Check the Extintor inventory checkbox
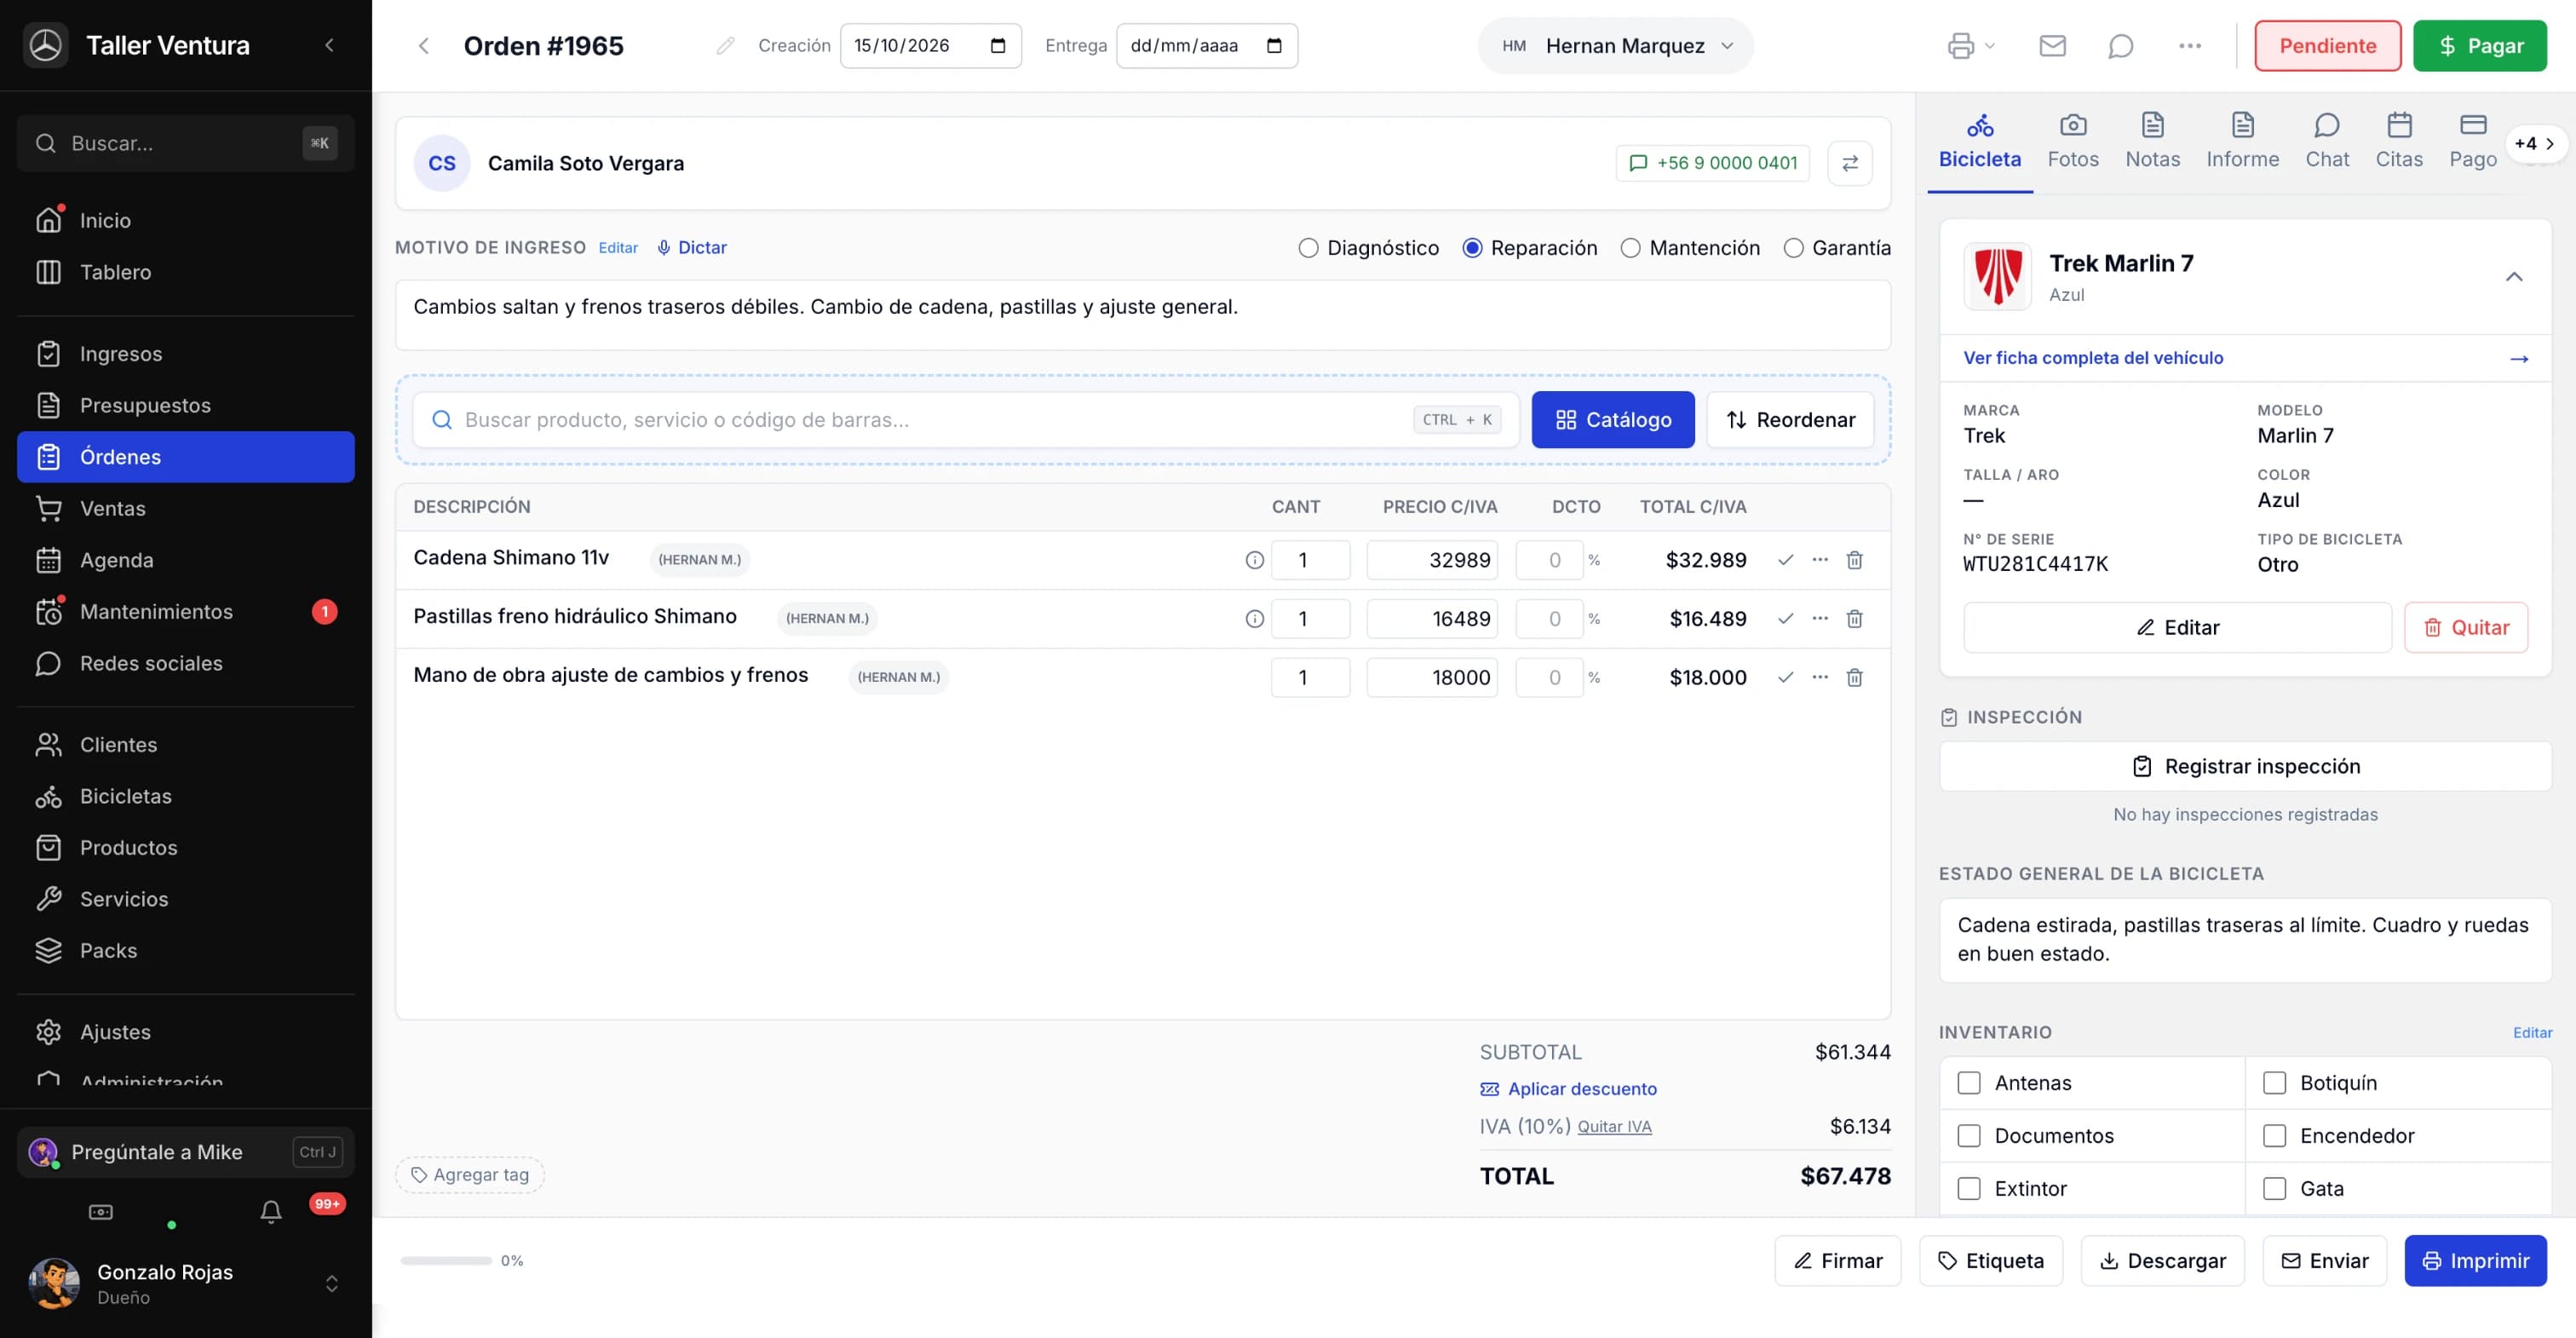The width and height of the screenshot is (2576, 1338). click(1968, 1189)
